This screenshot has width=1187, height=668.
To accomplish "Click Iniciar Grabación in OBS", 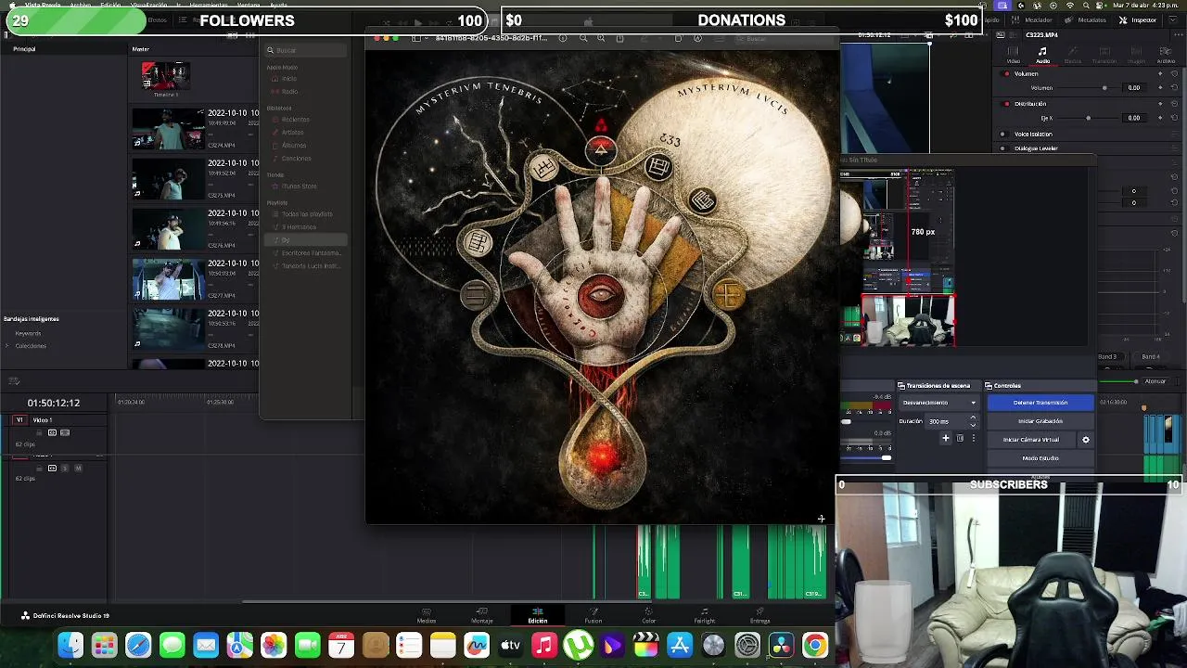I will [1040, 421].
